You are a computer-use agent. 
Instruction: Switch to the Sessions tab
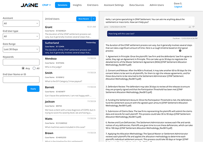coord(62,5)
